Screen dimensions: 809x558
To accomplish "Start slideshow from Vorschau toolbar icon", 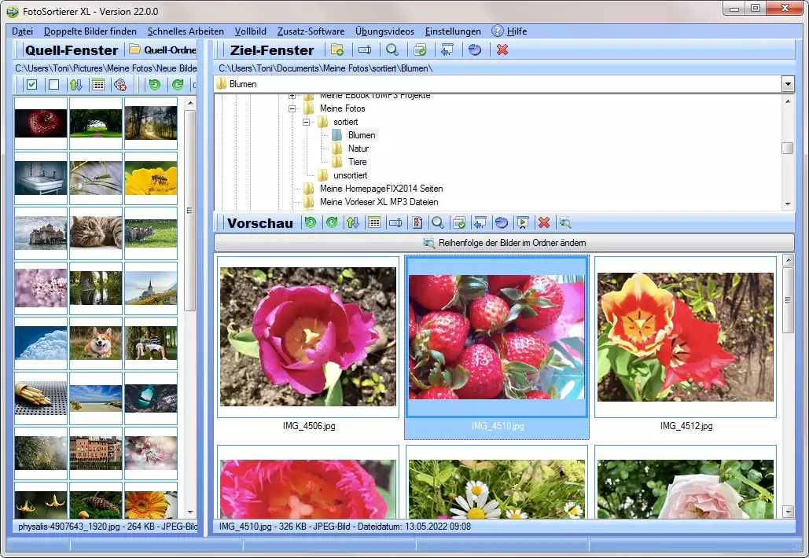I will pyautogui.click(x=522, y=223).
